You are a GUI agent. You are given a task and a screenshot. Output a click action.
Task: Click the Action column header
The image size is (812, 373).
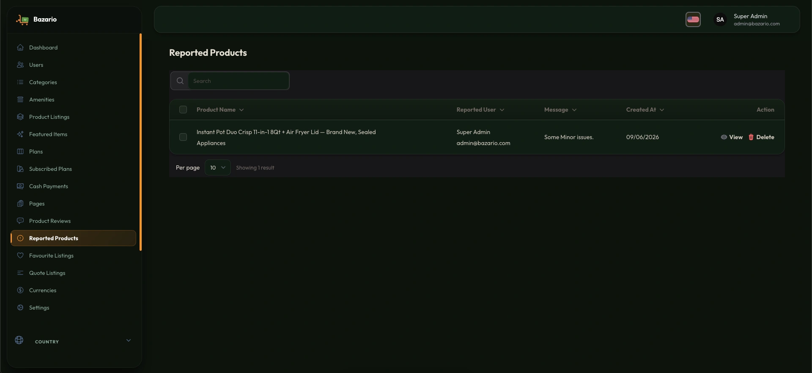point(765,110)
